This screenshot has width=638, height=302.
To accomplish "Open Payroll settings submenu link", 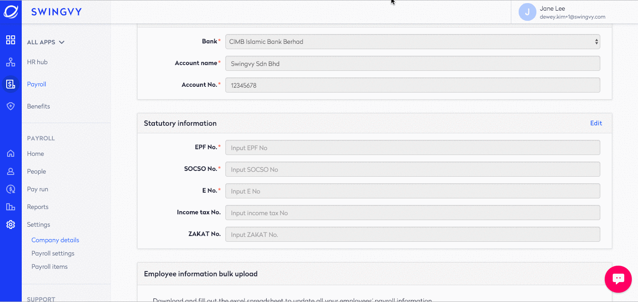I will pos(53,253).
